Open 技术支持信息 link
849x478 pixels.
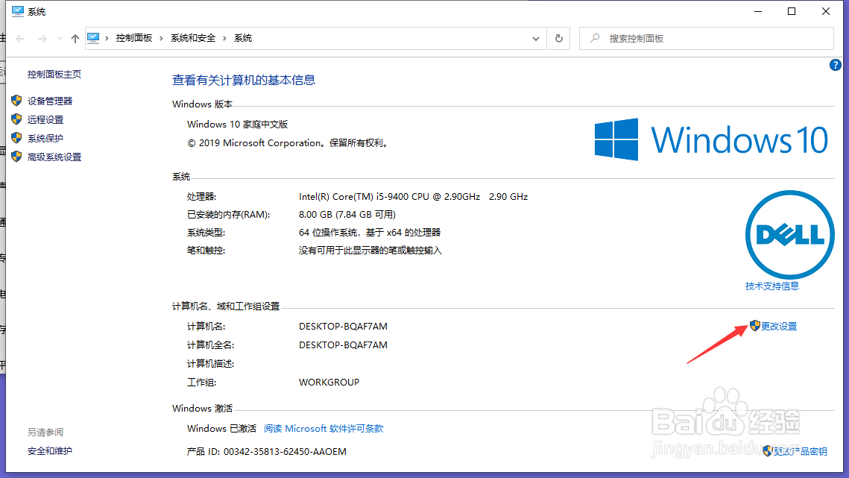[771, 286]
